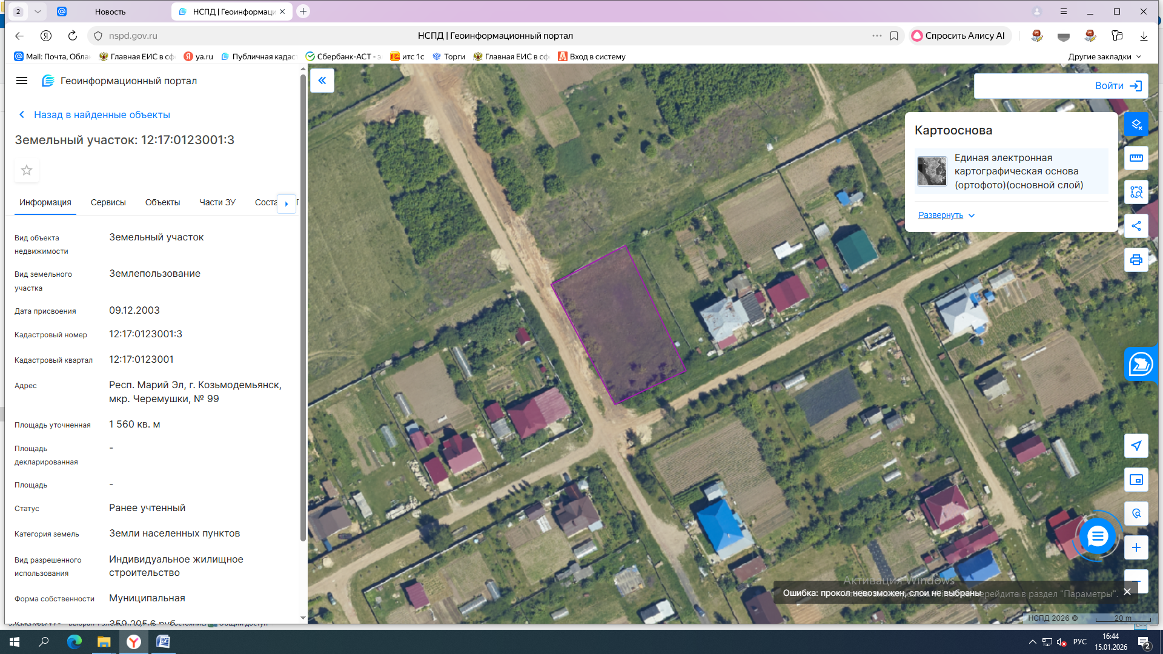Open the chat support bubble icon

point(1097,537)
